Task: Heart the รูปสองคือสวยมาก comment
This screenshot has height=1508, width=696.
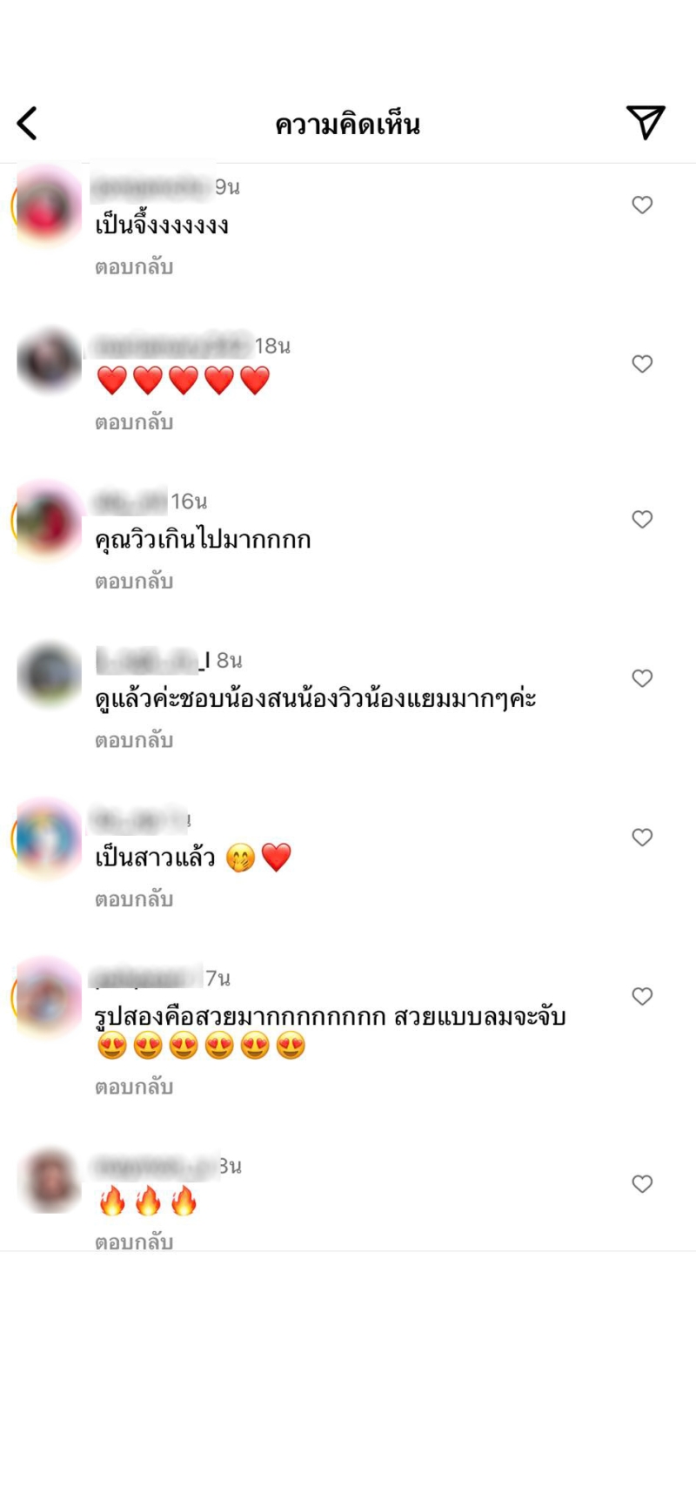Action: click(x=642, y=996)
